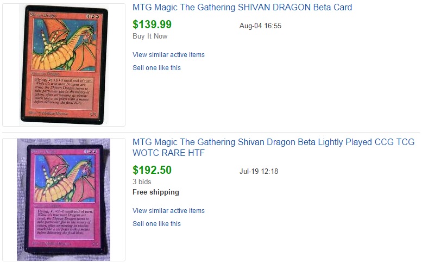This screenshot has height=263, width=422.
Task: Open the SHIVAN DRAGON Beta Card listing title
Action: (x=242, y=8)
